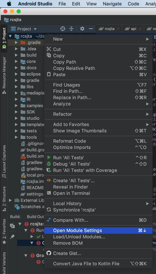Choose Replace in Path...
Image resolution: width=156 pixels, height=274 pixels.
(x=98, y=97)
